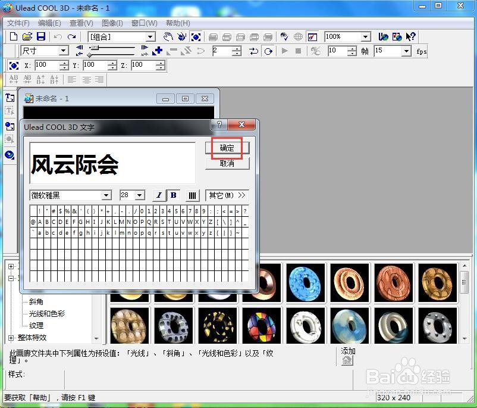The height and width of the screenshot is (408, 477).
Task: Open the 组合 object list dropdown
Action: point(150,37)
